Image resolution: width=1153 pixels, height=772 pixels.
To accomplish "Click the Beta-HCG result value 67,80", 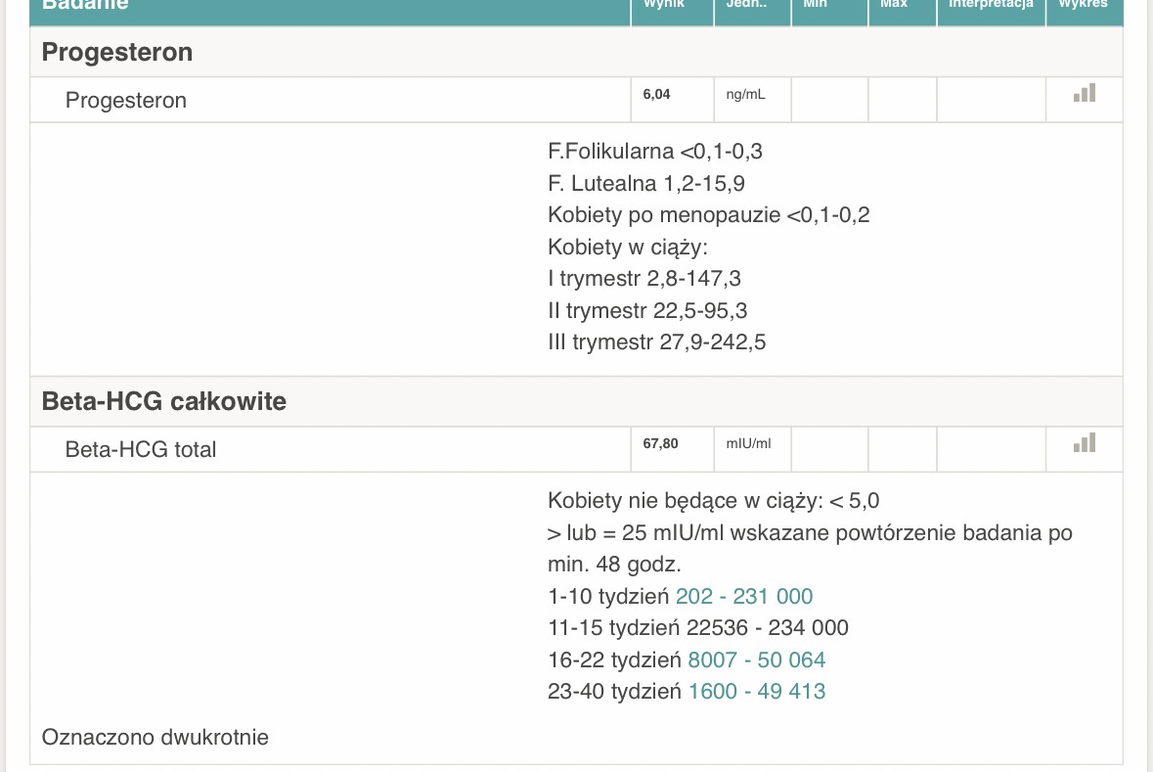I will coord(660,443).
